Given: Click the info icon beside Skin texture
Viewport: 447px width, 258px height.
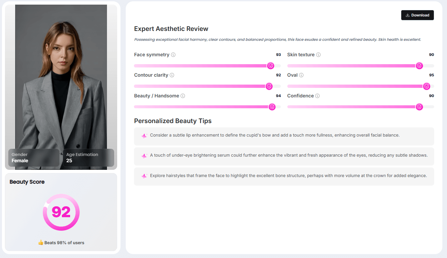Looking at the screenshot, I should click(x=318, y=55).
